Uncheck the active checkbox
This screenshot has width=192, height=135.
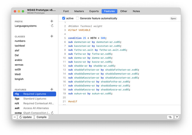click(64, 18)
